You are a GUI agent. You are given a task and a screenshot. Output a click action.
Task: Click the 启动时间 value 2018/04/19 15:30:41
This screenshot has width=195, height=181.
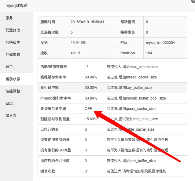click(x=87, y=22)
